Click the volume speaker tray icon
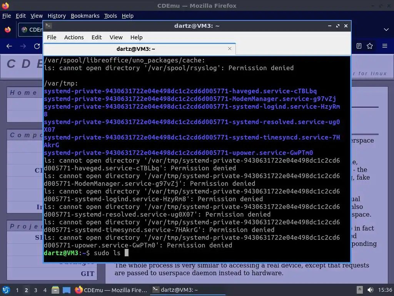This screenshot has height=296, width=394. [370, 290]
